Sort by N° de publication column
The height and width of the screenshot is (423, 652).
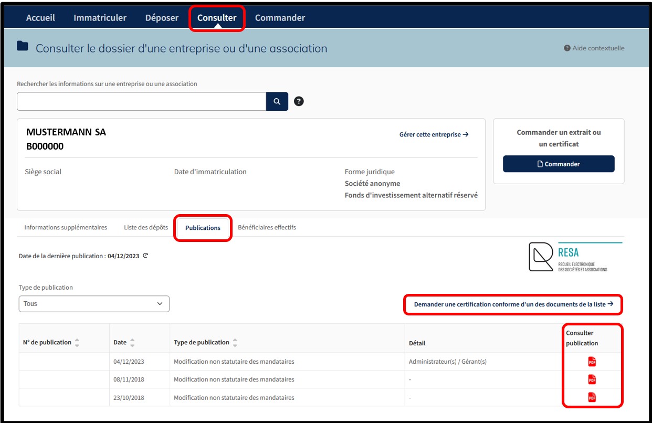coord(77,343)
